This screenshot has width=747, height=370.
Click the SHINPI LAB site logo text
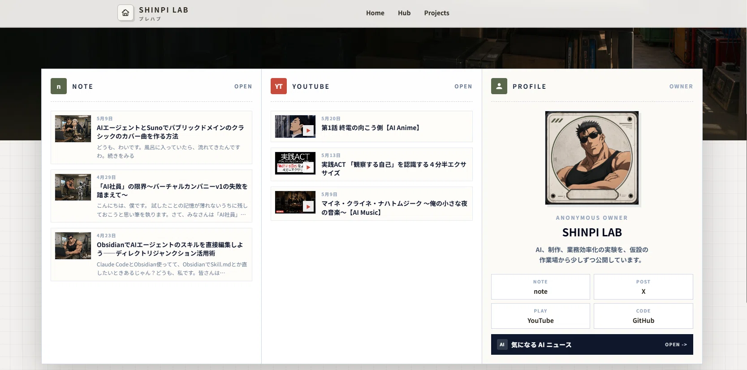click(x=164, y=10)
